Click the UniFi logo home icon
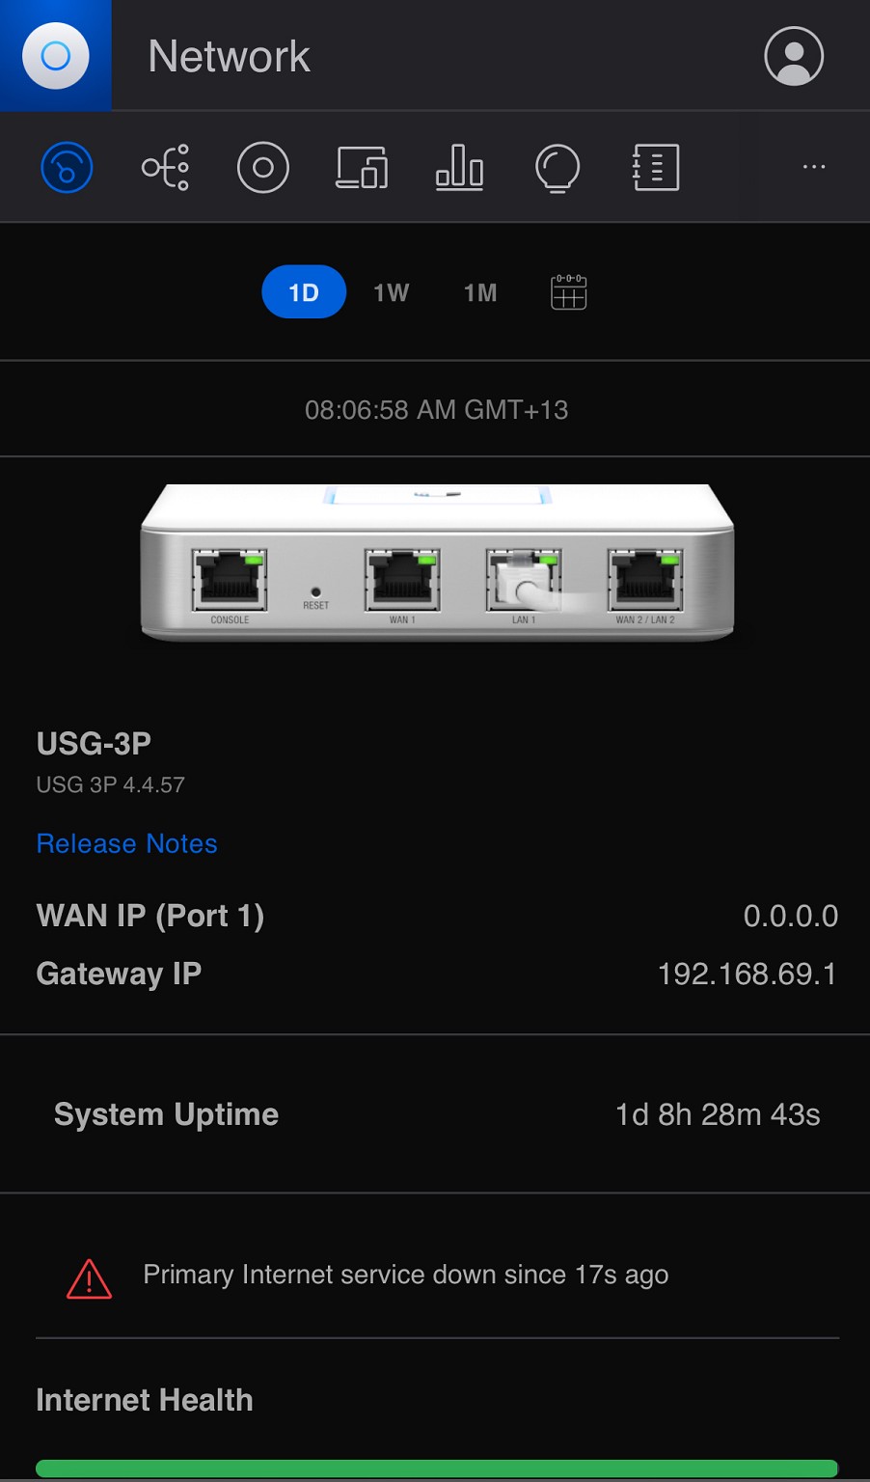 coord(56,56)
